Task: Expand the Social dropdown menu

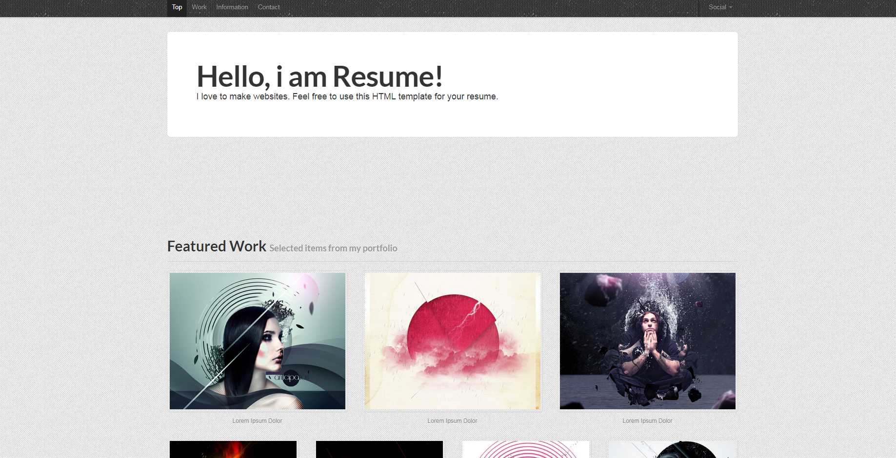Action: 720,7
